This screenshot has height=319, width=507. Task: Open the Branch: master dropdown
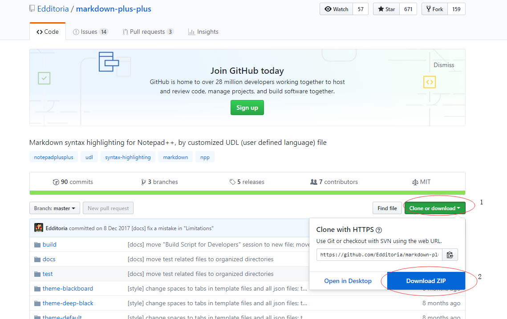point(54,208)
